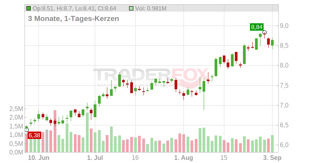Screen dimensions: 311x163
Task: Click the 2,5M volume axis label
Action: click(x=16, y=109)
